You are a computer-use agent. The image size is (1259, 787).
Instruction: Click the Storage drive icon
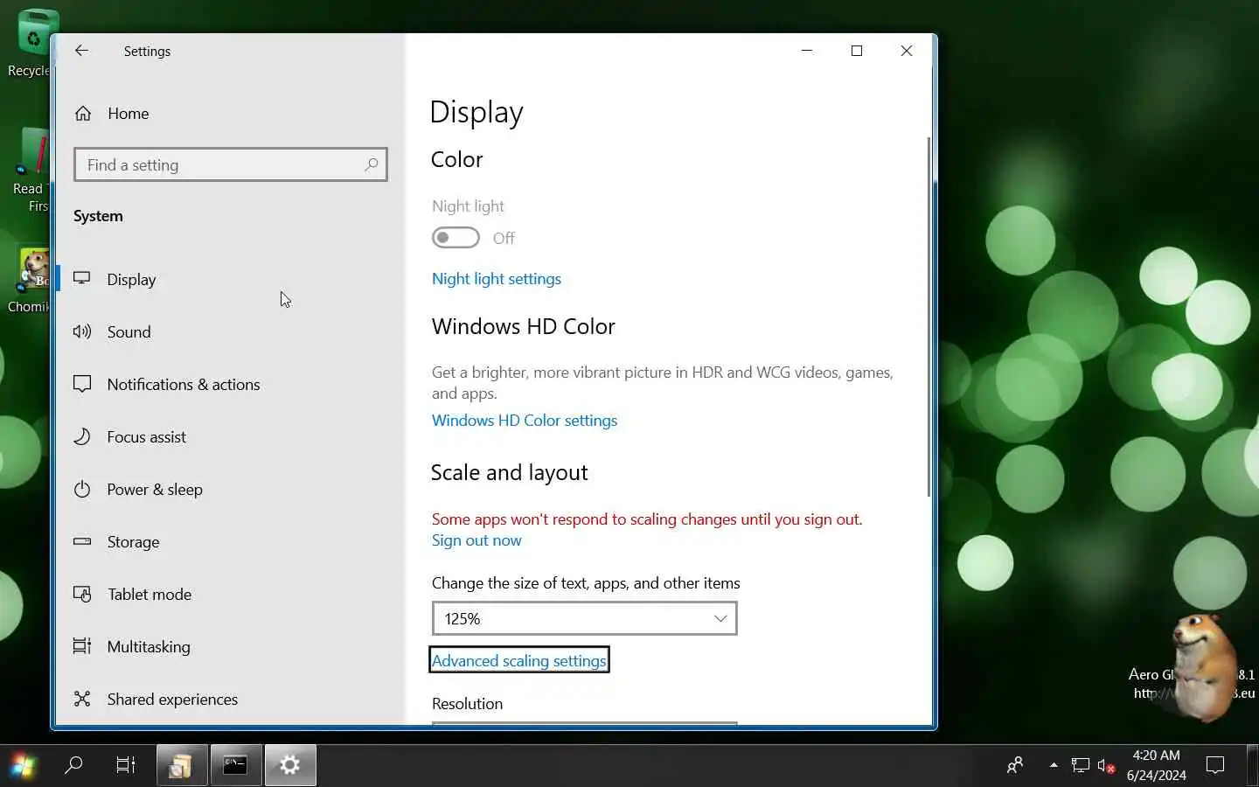tap(82, 541)
